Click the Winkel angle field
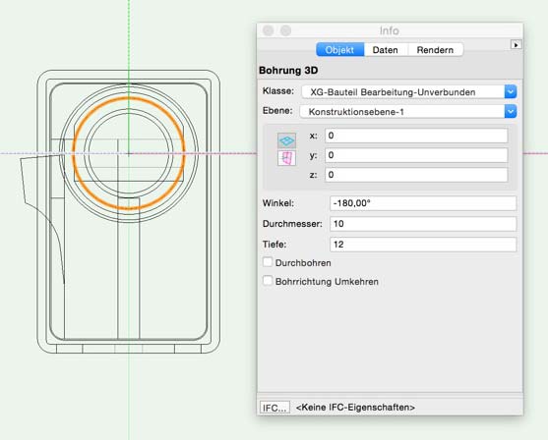 [x=423, y=203]
